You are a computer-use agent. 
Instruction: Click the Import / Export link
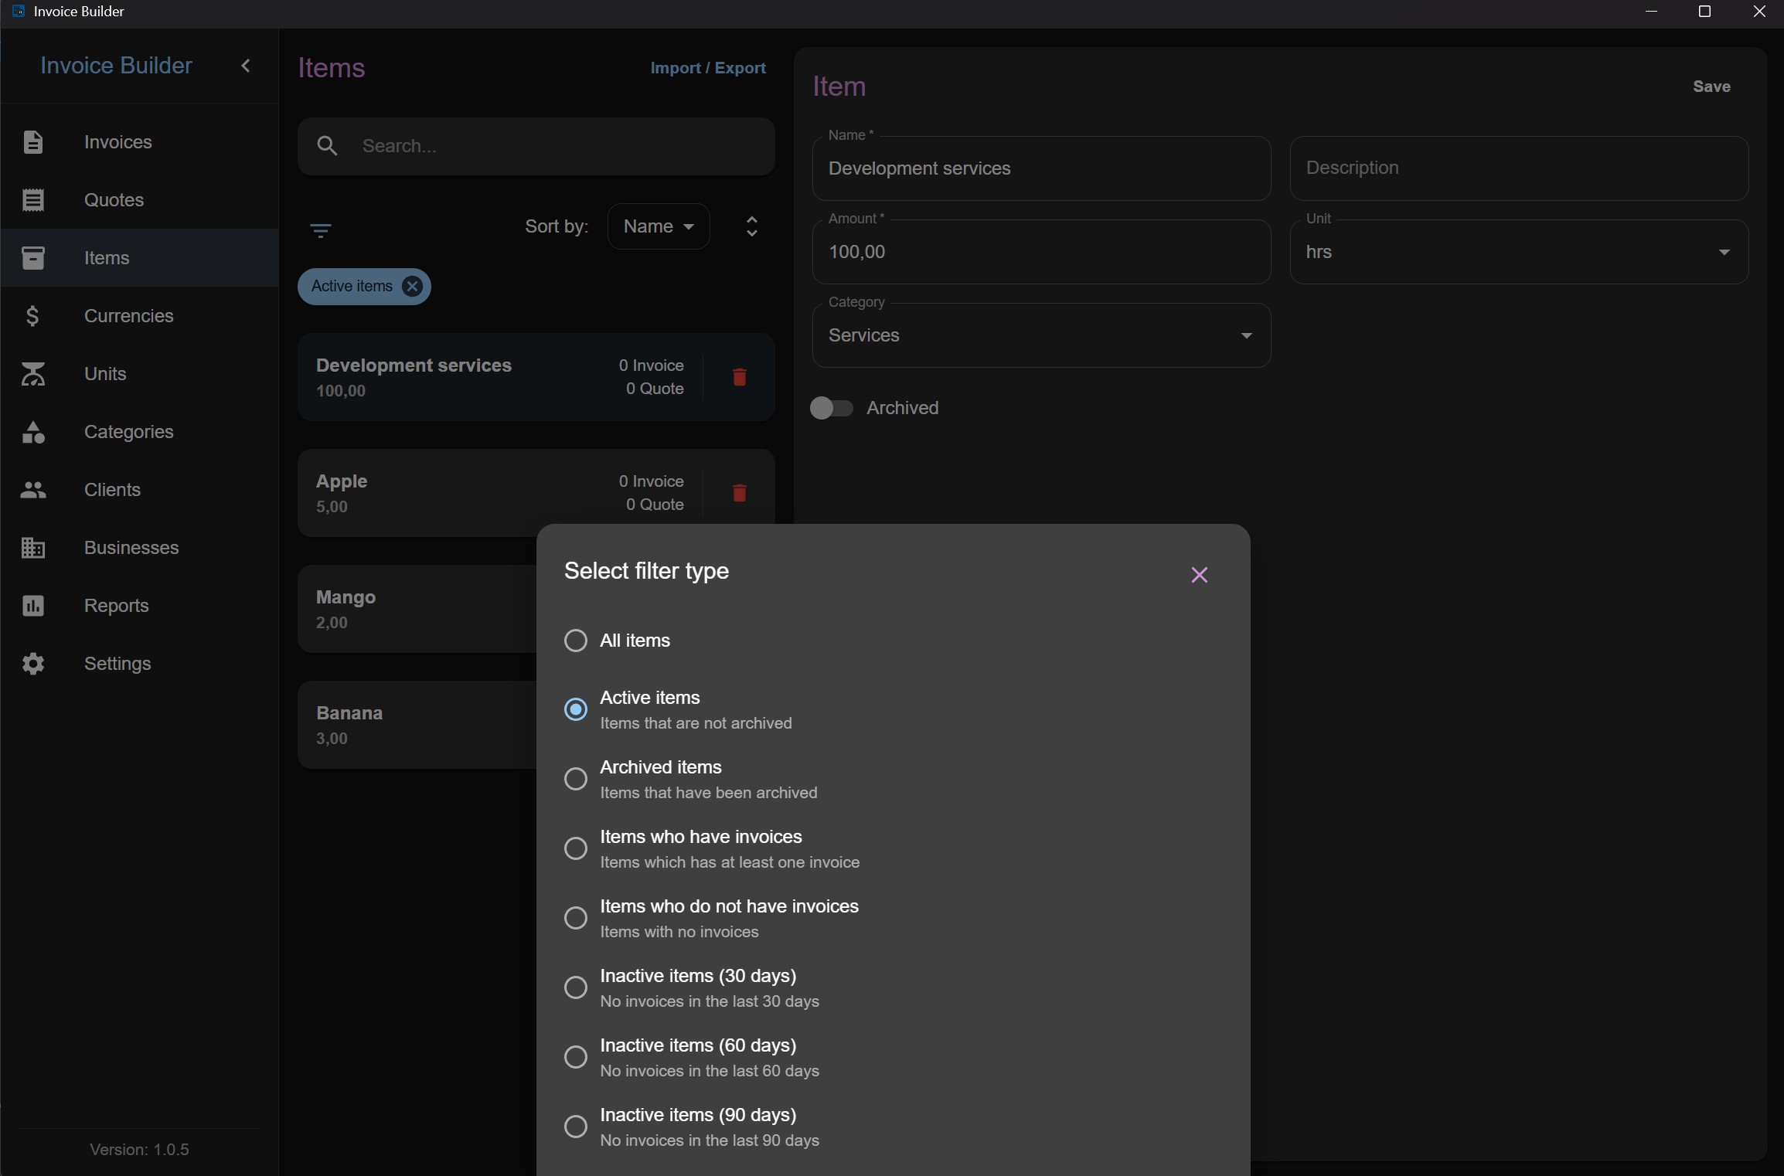pos(708,68)
